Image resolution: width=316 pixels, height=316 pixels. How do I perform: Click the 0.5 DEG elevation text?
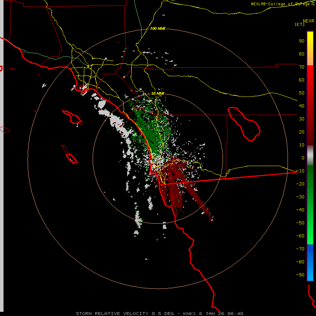[163, 314]
